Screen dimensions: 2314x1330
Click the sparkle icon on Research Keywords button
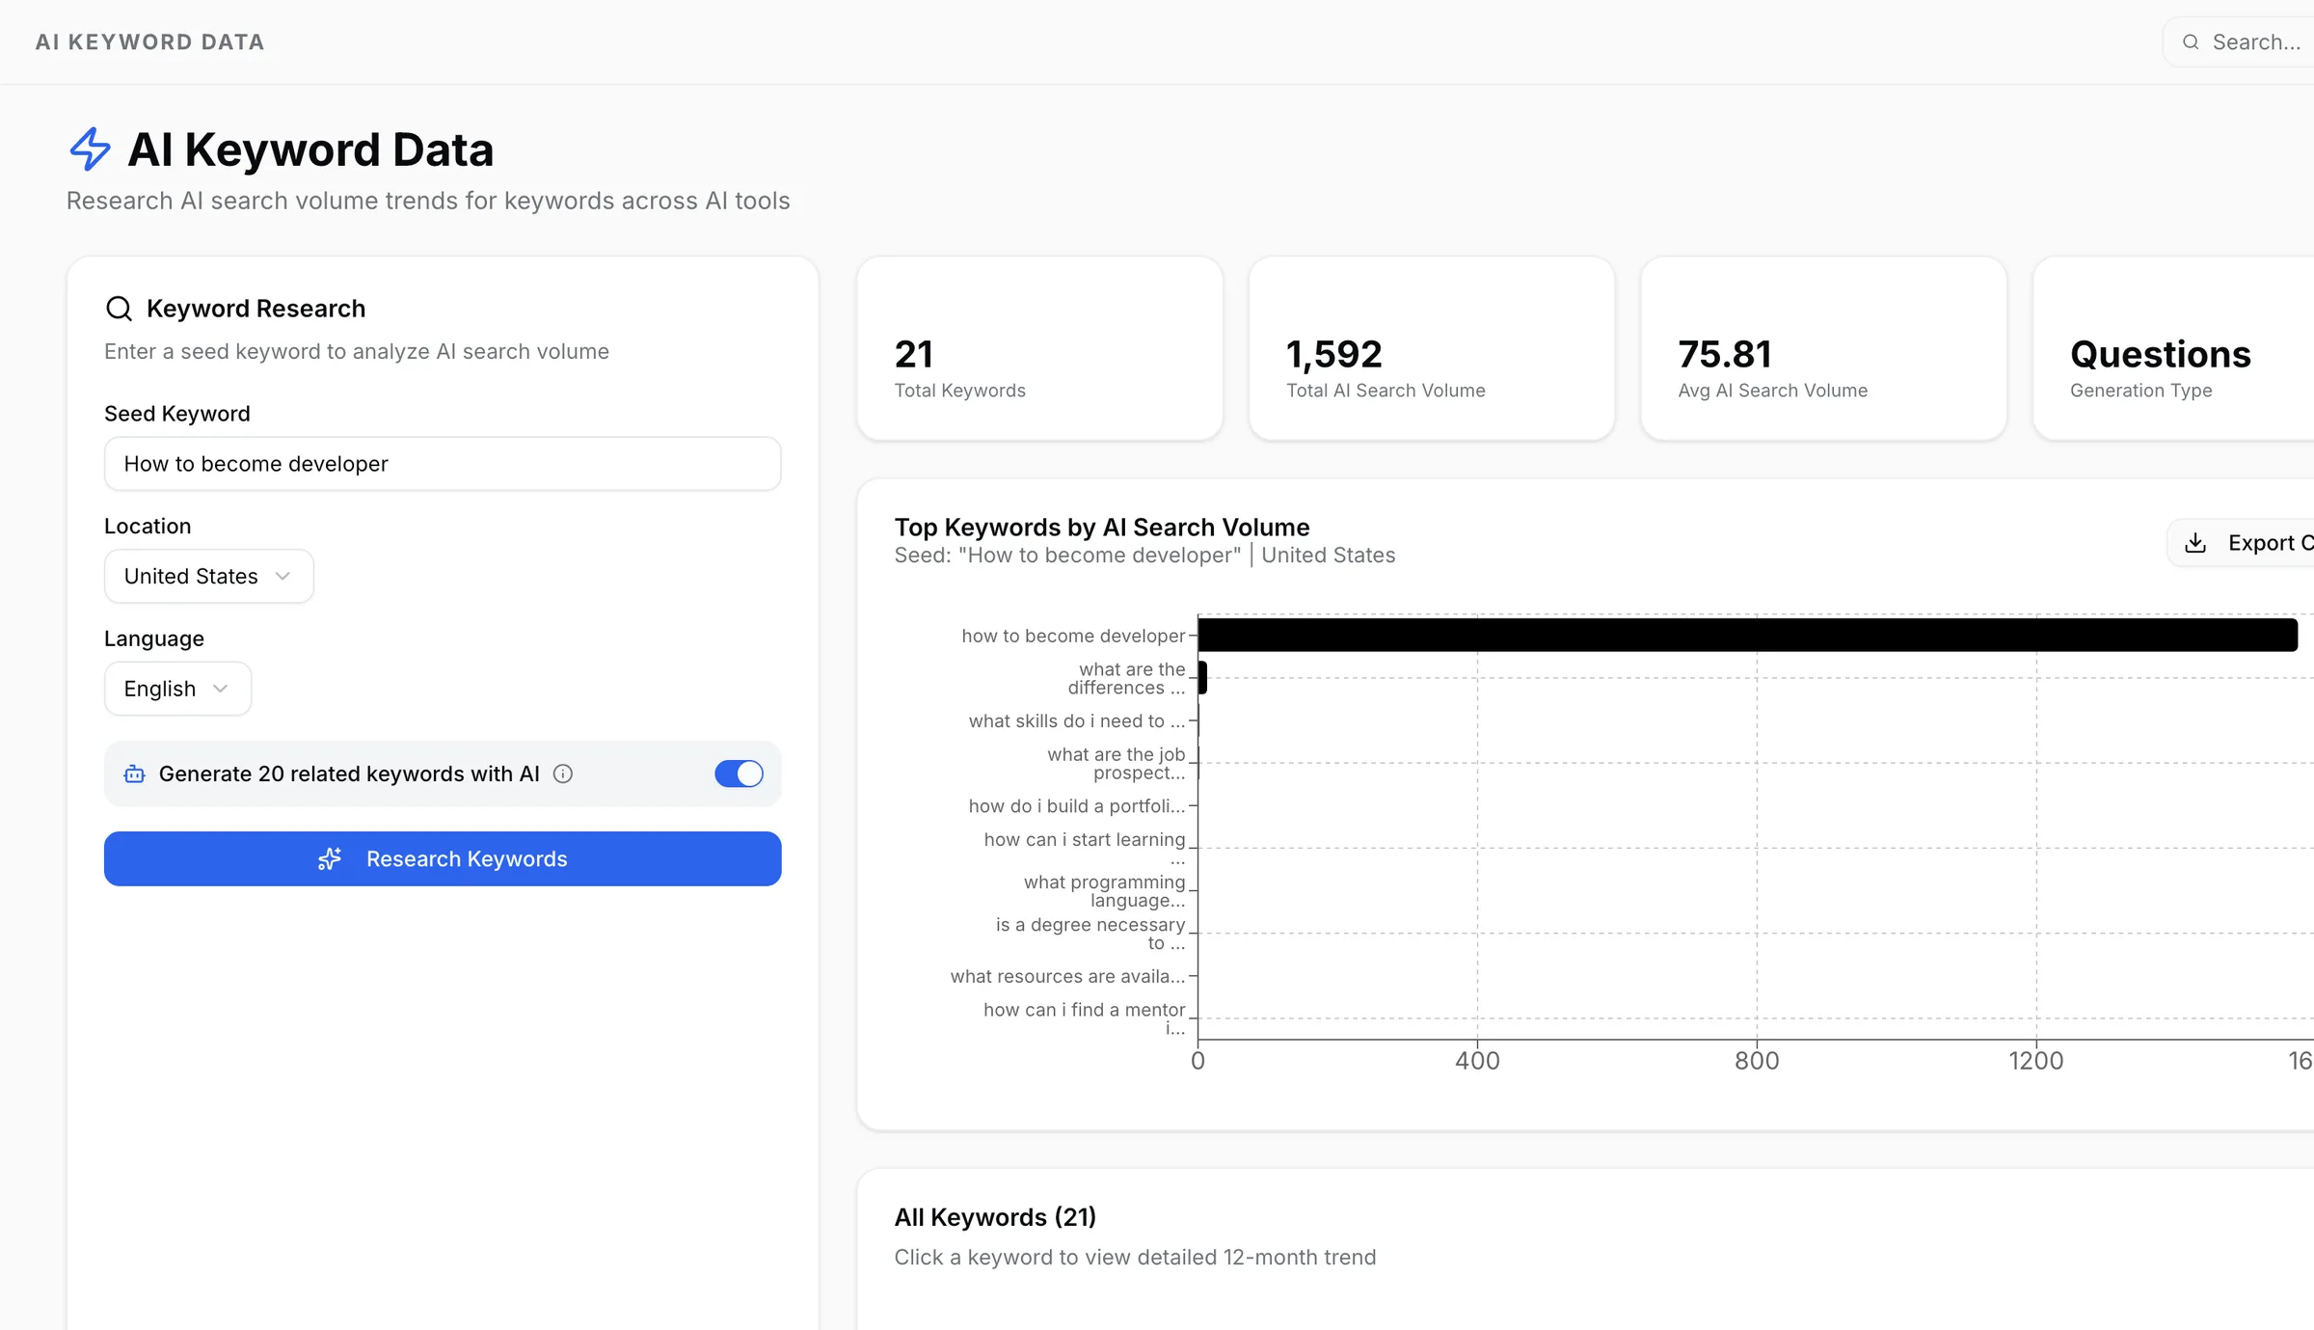tap(331, 858)
